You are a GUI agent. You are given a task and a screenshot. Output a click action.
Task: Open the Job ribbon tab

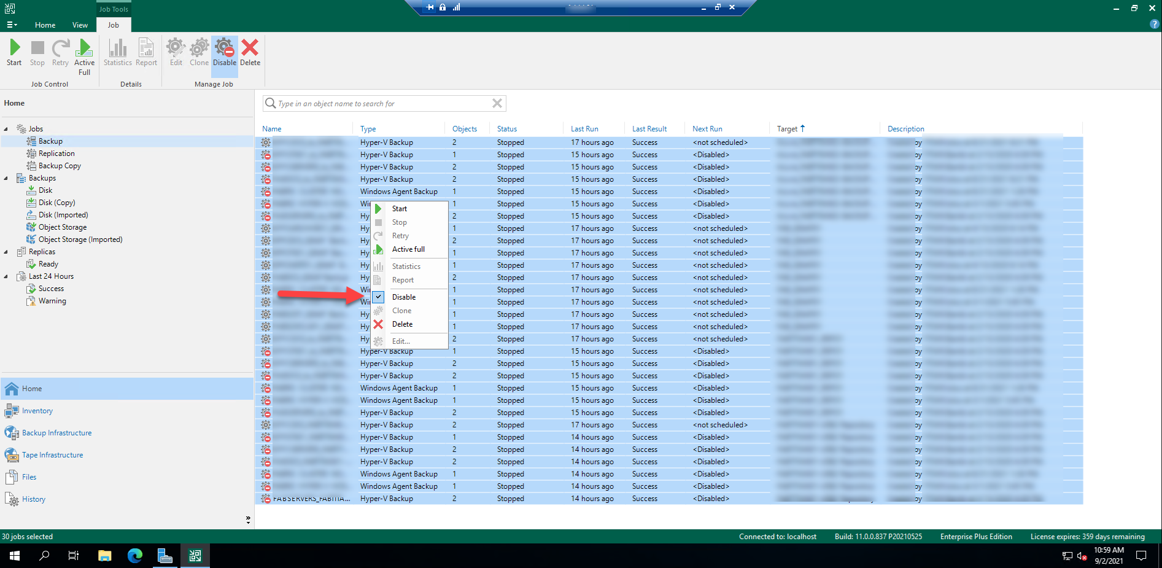(x=114, y=25)
